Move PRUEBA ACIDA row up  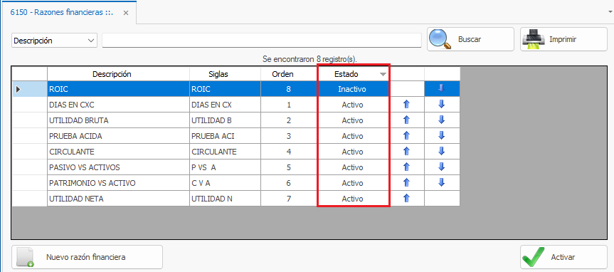pyautogui.click(x=406, y=136)
